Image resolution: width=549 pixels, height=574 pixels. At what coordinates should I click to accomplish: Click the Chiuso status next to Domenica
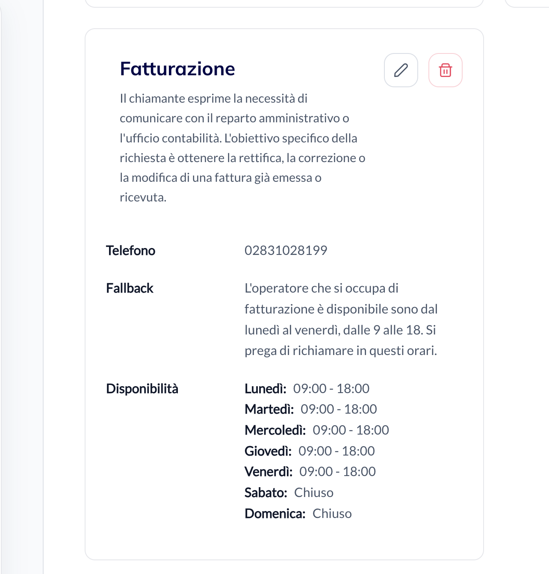tap(332, 514)
